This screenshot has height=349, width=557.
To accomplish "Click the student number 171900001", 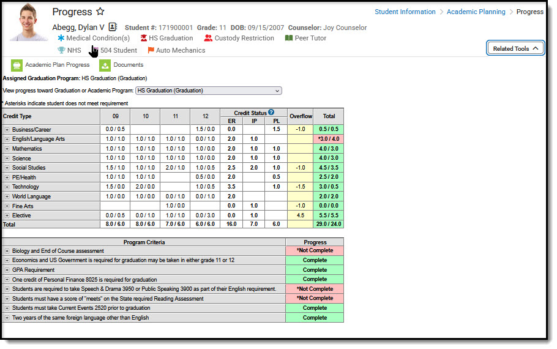I will click(176, 28).
